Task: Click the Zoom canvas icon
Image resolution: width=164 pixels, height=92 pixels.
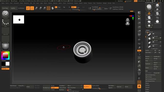Action: click(x=139, y=23)
